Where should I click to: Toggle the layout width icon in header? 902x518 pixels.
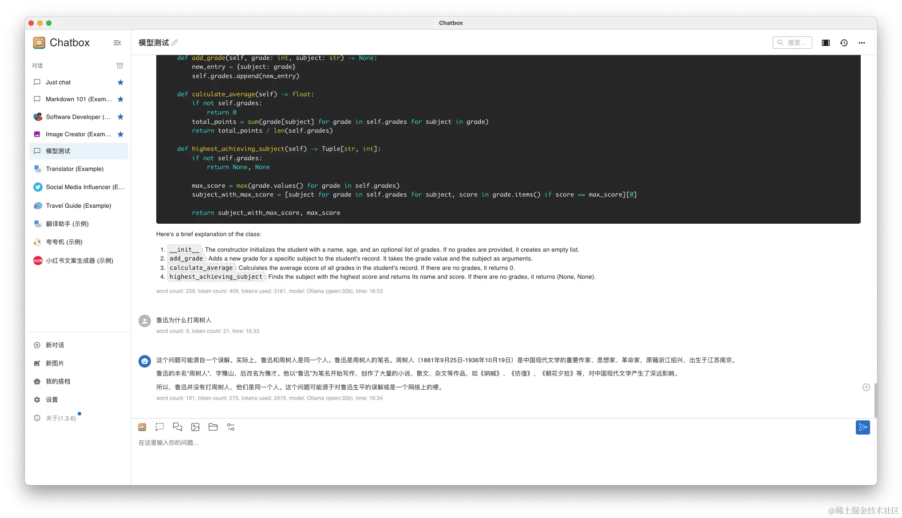point(826,43)
